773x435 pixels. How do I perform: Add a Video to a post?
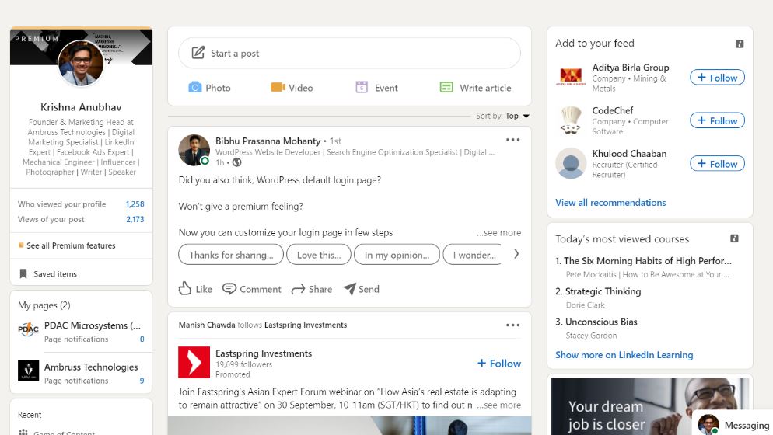(292, 88)
